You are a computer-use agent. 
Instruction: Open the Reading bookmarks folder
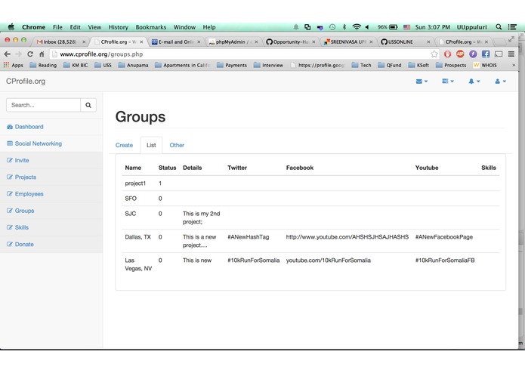coord(43,65)
